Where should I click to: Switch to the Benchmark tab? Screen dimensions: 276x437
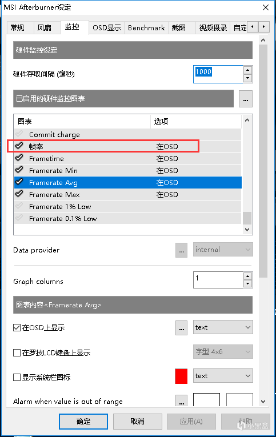point(146,28)
